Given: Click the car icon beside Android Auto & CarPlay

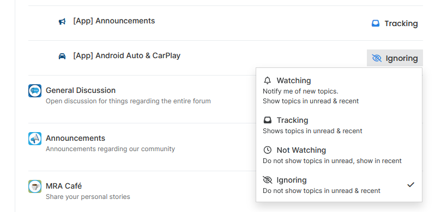Looking at the screenshot, I should [x=62, y=57].
